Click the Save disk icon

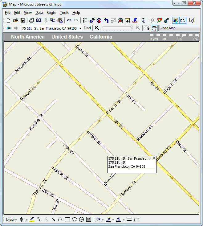click(23, 20)
